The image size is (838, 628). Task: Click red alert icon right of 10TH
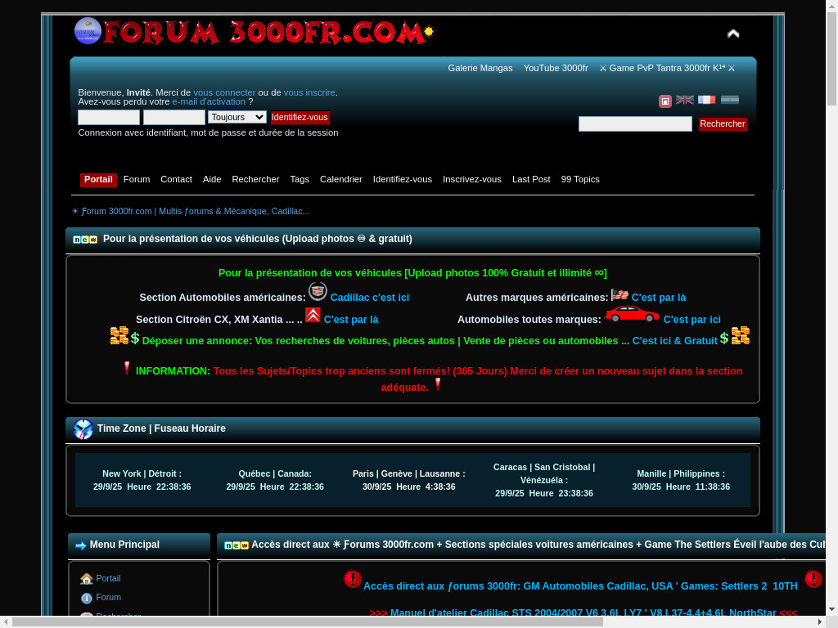click(x=813, y=579)
